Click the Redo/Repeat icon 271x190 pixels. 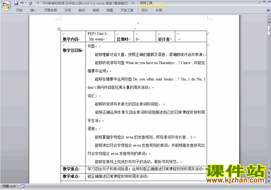(x=30, y=3)
